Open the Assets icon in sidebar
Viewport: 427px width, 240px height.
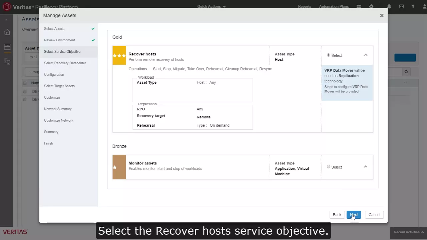coord(7,47)
